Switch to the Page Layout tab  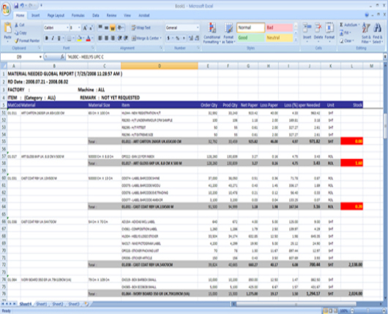point(56,15)
